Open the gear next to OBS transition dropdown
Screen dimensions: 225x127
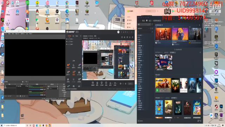point(58,86)
